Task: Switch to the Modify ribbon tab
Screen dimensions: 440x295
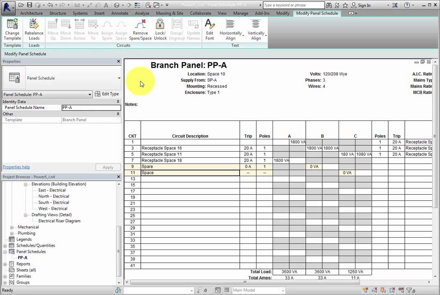Action: pyautogui.click(x=282, y=13)
